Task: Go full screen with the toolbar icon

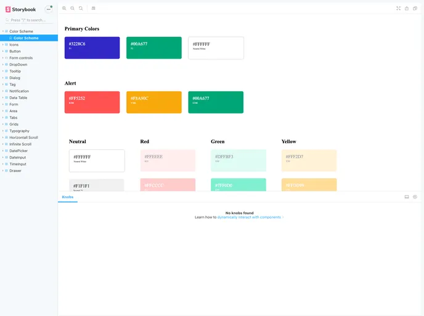Action: (398, 9)
